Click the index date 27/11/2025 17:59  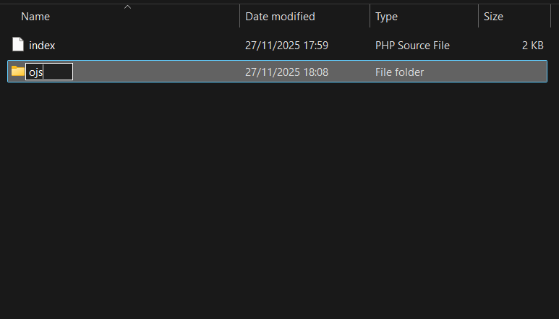[286, 46]
